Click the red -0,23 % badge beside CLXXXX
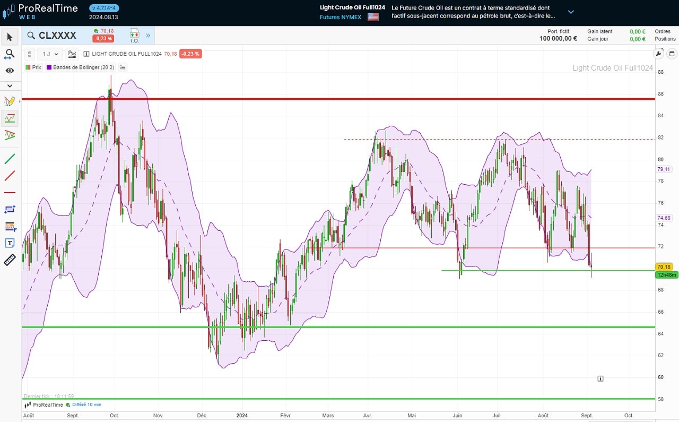679x422 pixels. (x=102, y=39)
